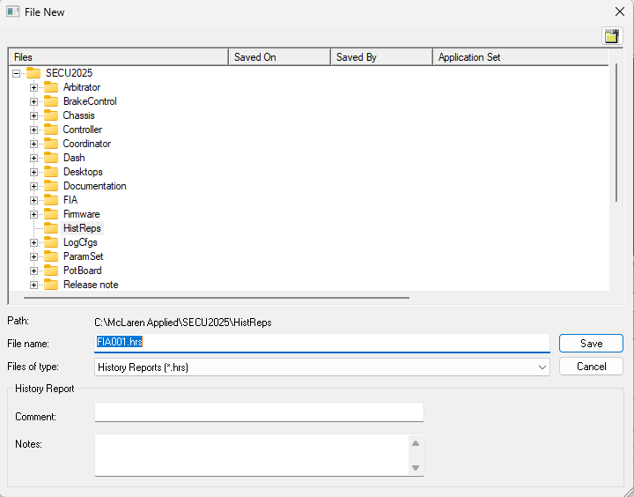The height and width of the screenshot is (497, 634).
Task: Click the Notes scroll down arrow
Action: 416,468
